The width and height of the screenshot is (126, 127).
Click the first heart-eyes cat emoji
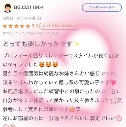click(42, 65)
